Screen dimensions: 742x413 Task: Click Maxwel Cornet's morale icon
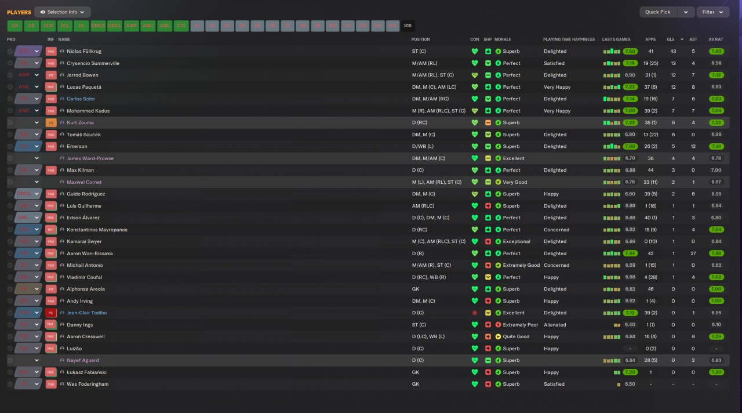498,182
